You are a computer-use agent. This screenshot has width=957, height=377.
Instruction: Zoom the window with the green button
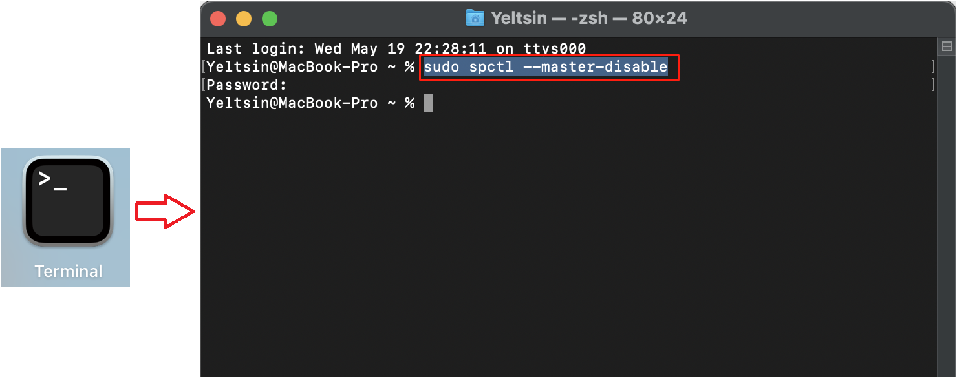coord(270,19)
